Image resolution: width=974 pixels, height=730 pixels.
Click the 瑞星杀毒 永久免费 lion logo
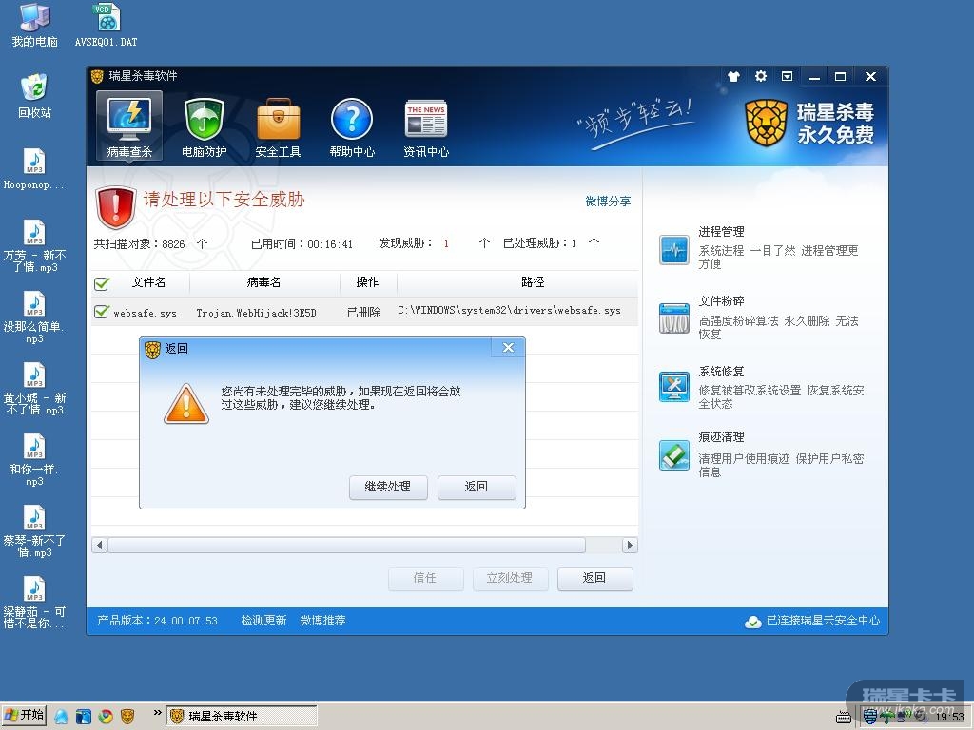[809, 123]
